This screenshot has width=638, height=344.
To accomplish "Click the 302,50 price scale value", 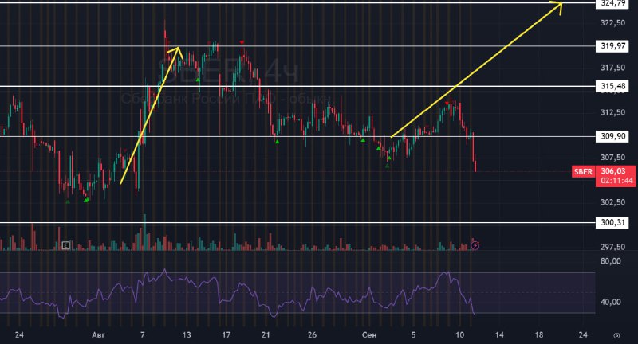I will (612, 202).
